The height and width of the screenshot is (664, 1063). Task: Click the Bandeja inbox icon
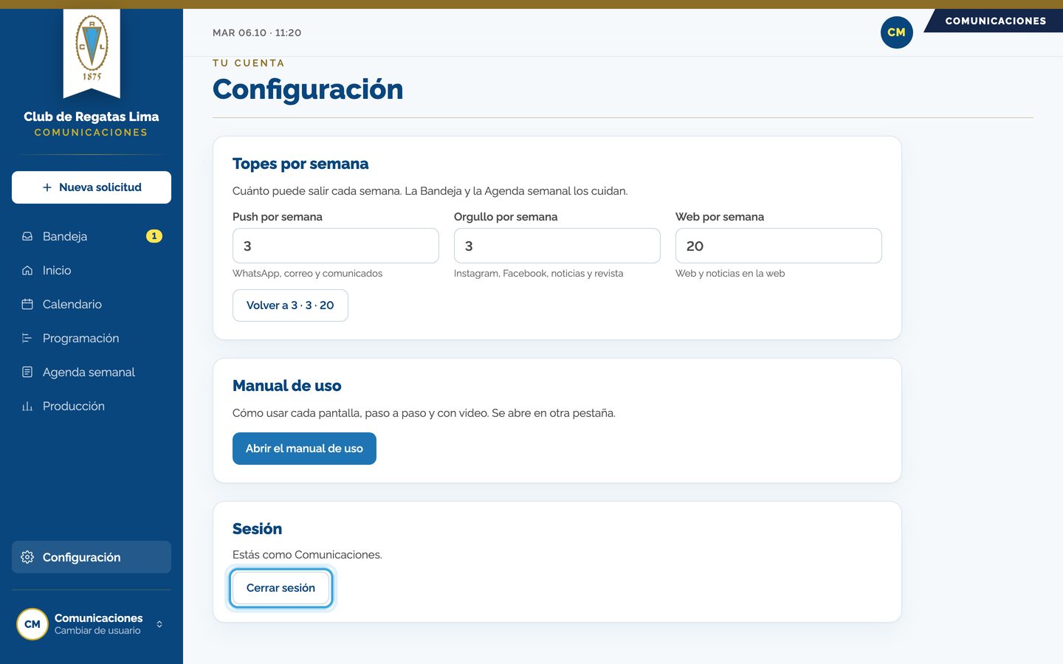click(27, 236)
